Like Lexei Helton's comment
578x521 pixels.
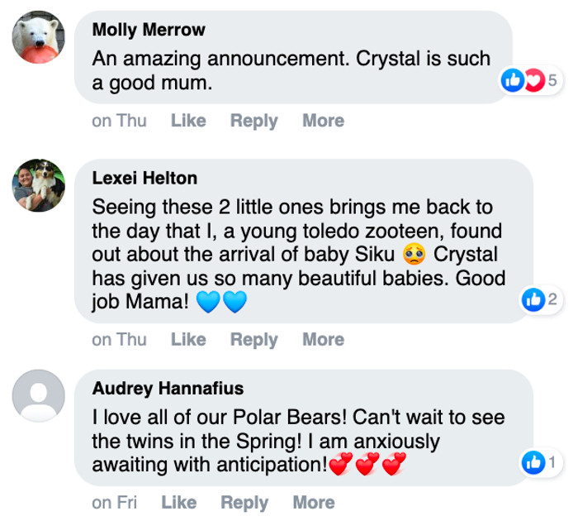tap(188, 339)
